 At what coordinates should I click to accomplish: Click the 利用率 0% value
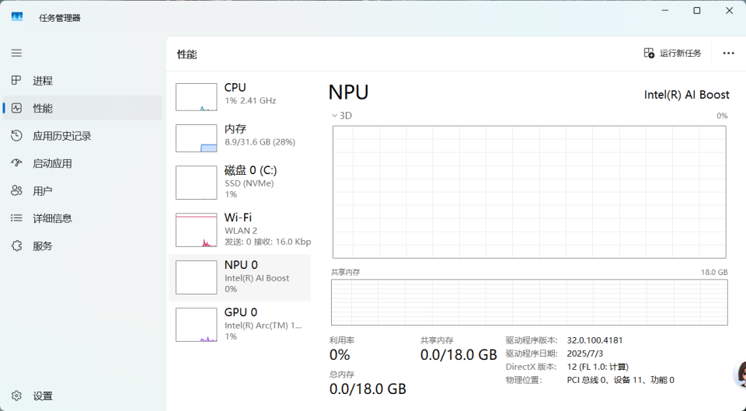coord(340,355)
